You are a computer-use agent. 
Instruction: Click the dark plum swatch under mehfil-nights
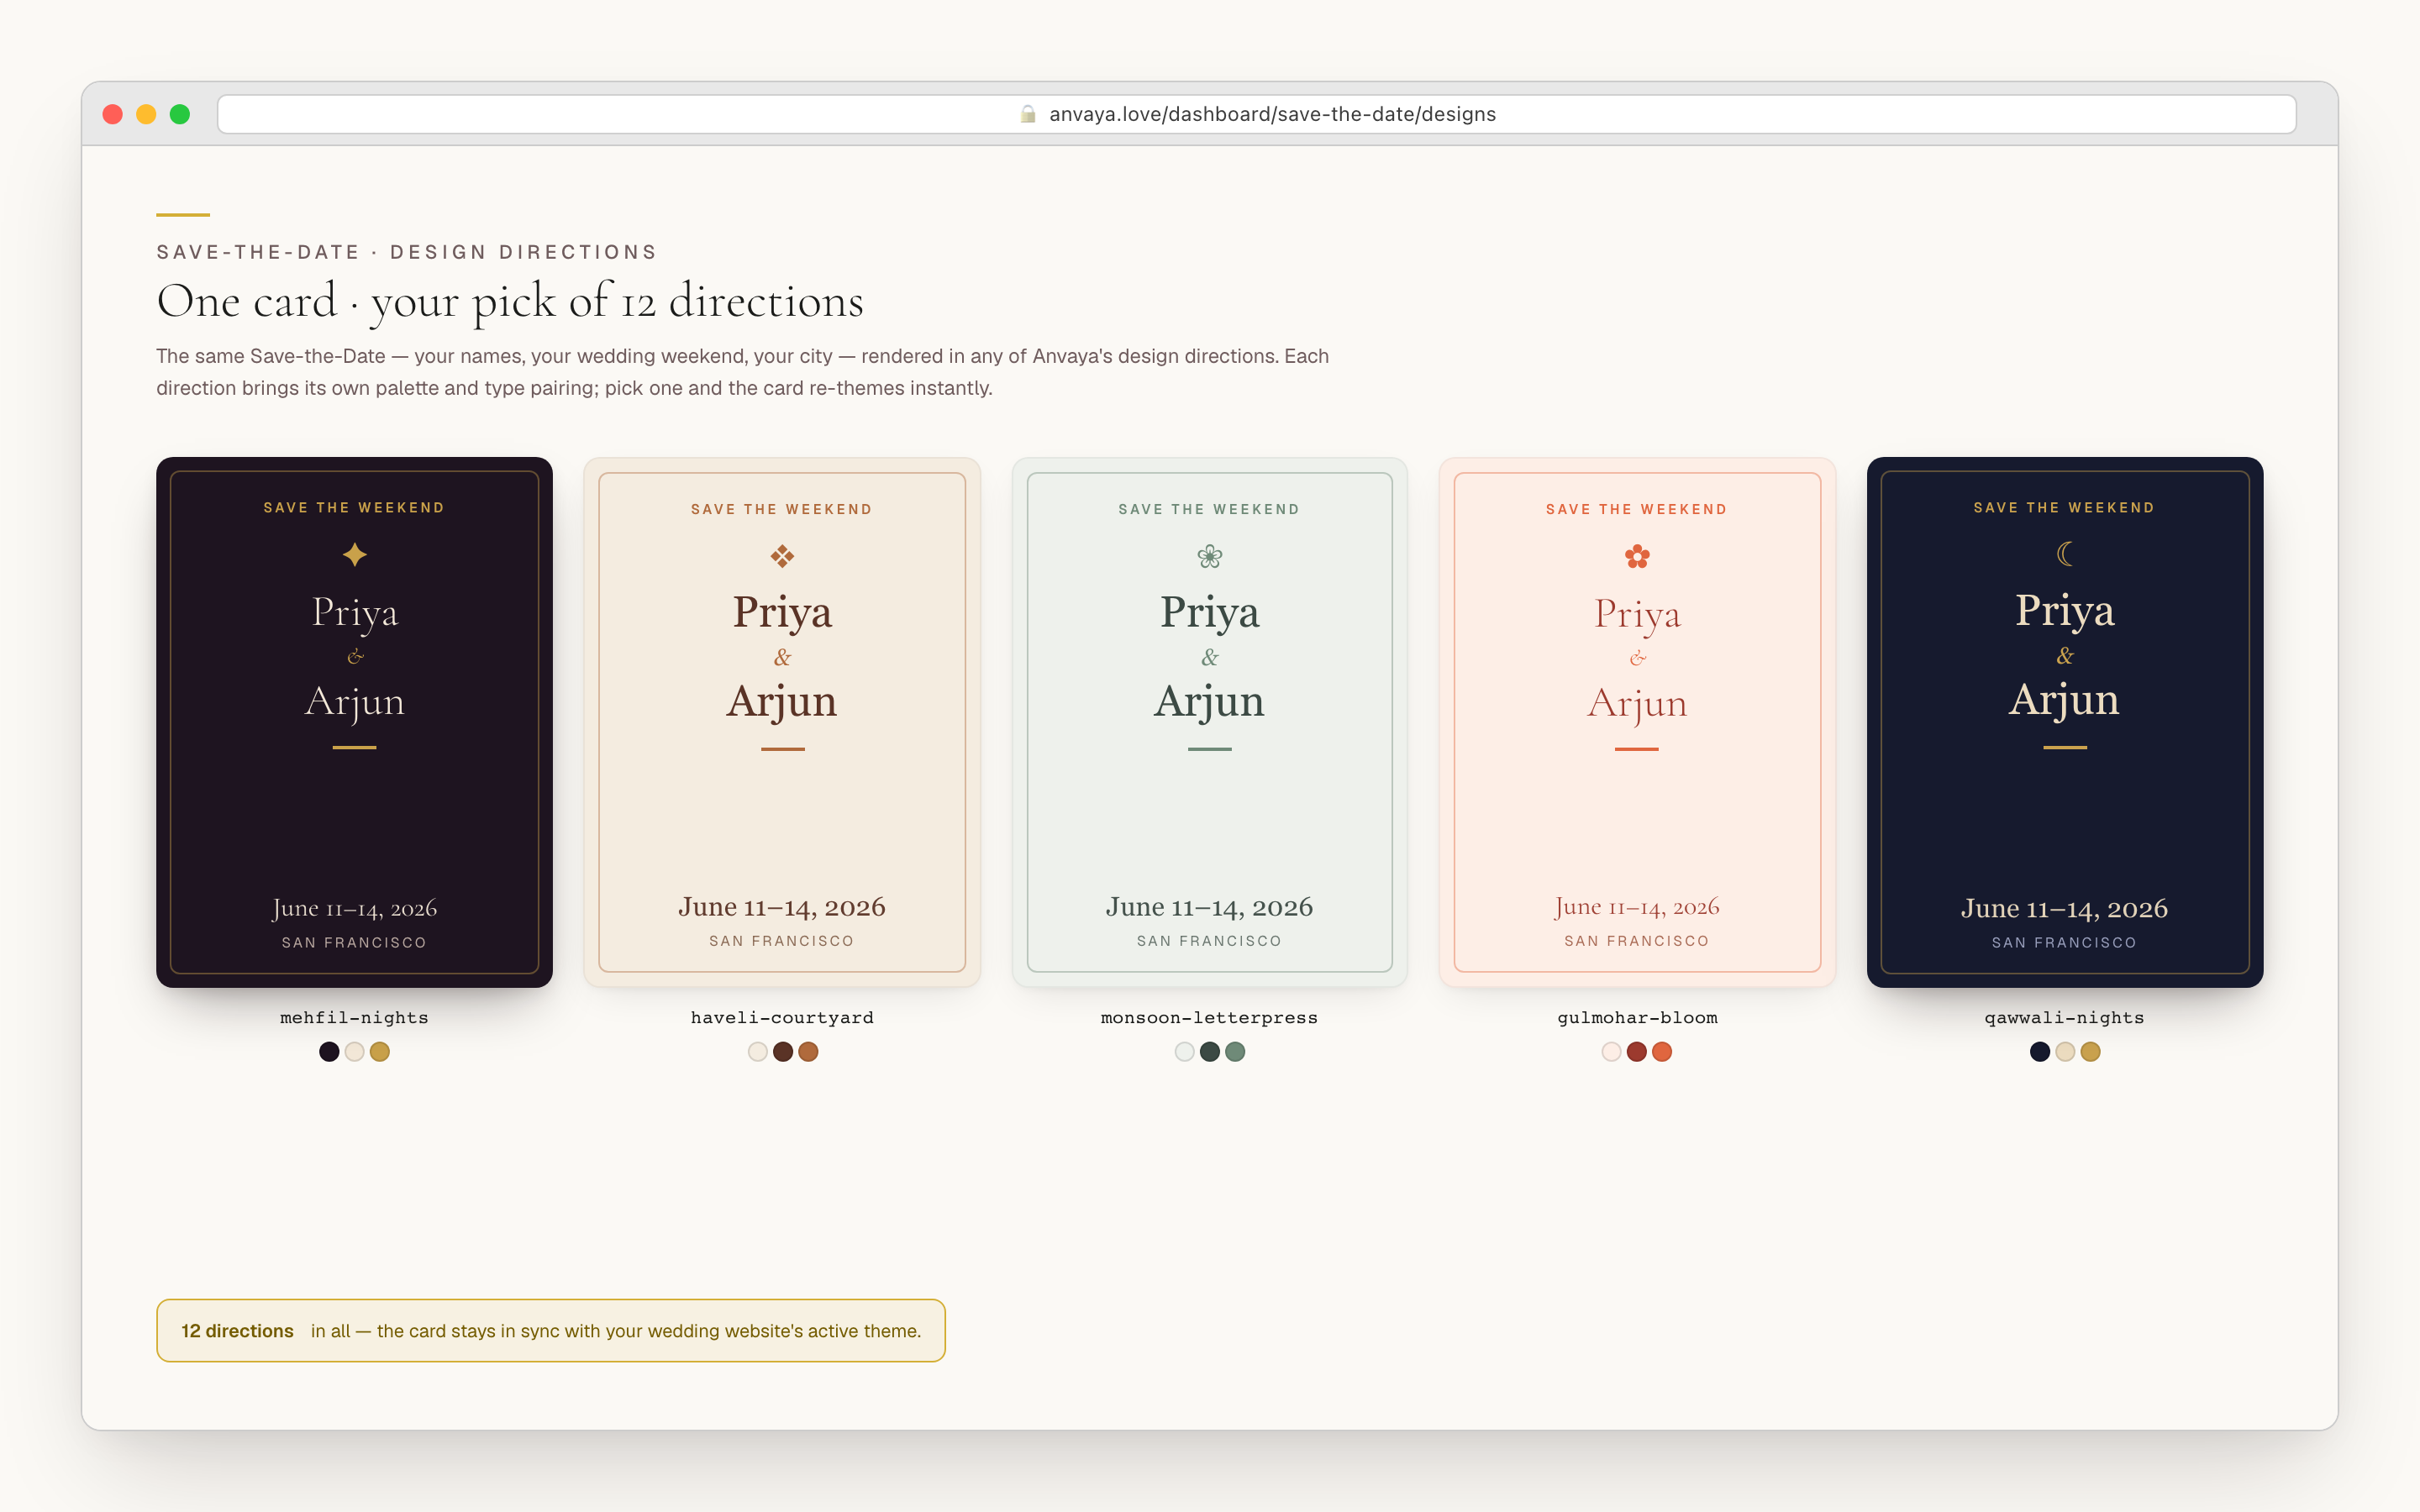tap(329, 1051)
